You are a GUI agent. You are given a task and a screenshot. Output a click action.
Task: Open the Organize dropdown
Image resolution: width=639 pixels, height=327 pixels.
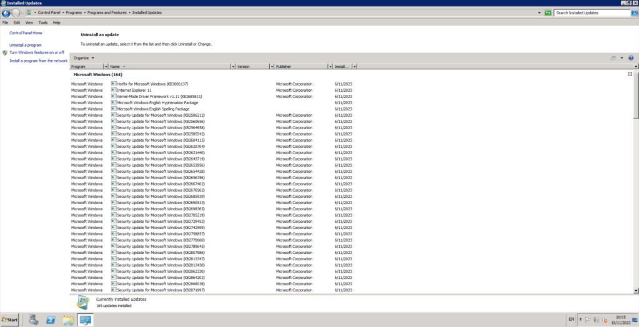[x=84, y=58]
